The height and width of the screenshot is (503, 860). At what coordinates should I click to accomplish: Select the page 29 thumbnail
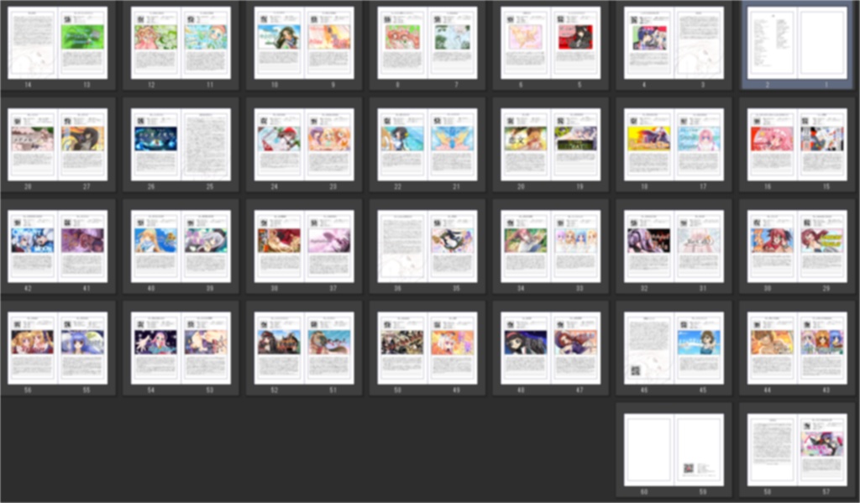click(x=822, y=246)
